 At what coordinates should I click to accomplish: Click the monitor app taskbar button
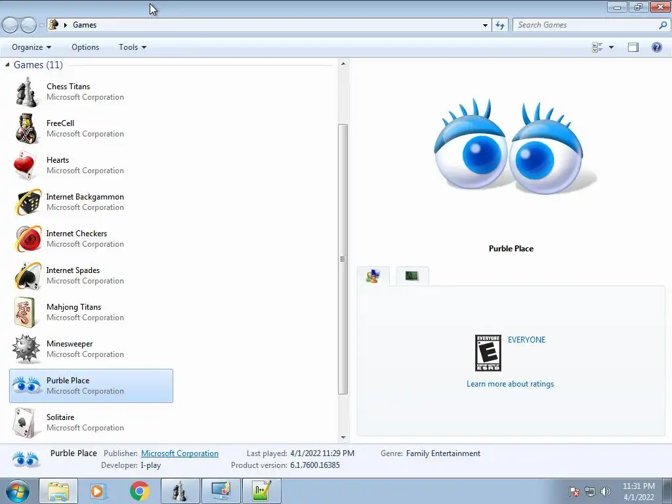point(221,491)
